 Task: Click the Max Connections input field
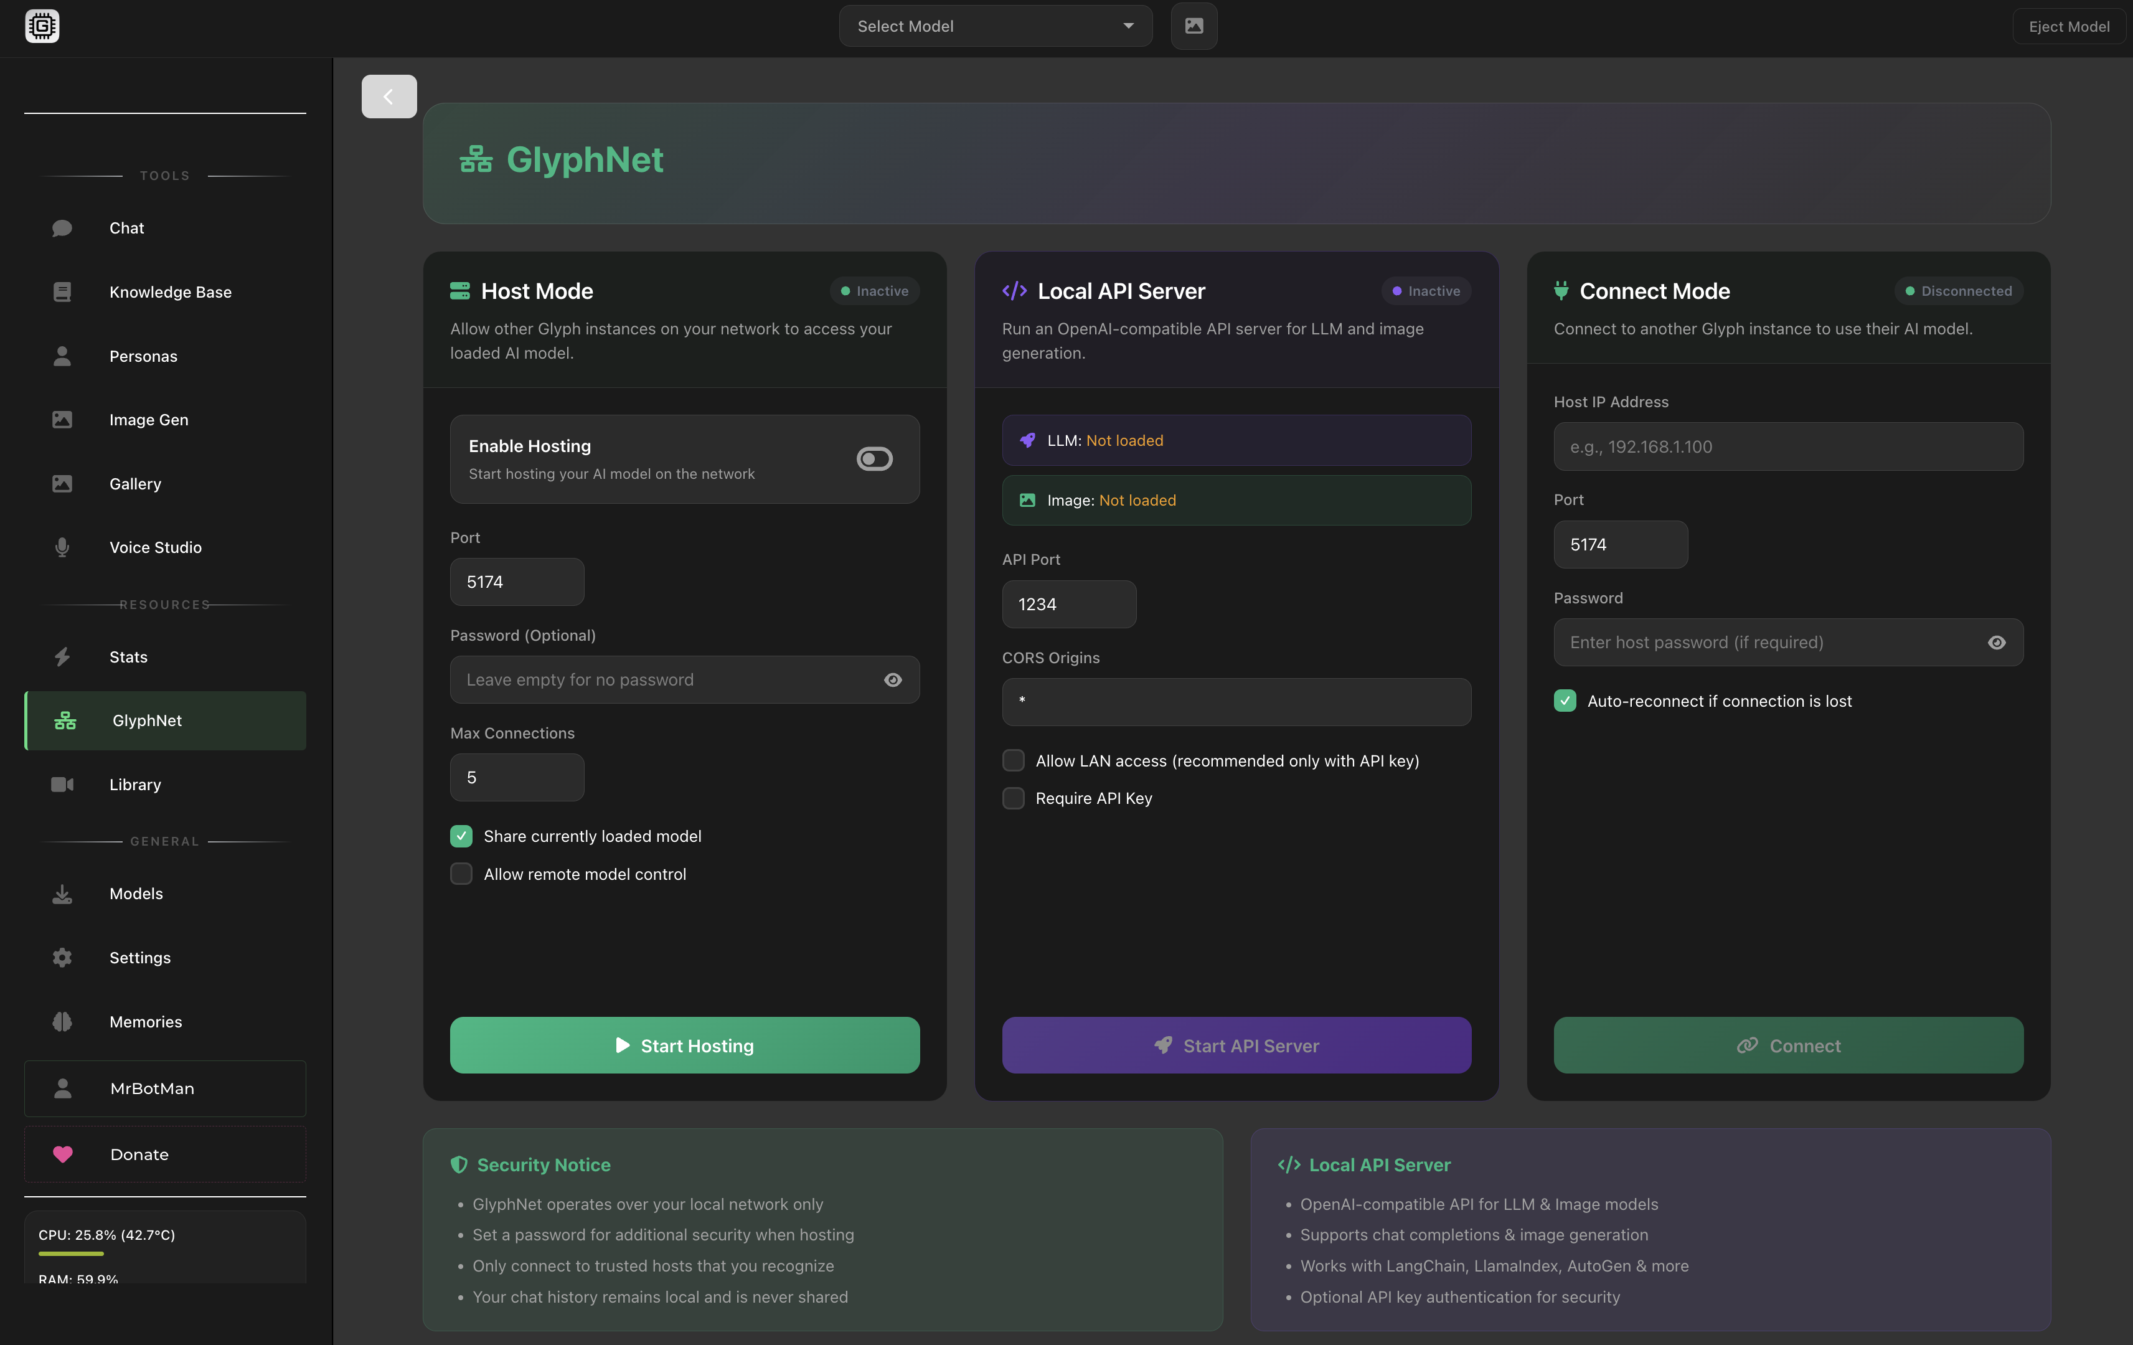tap(516, 777)
